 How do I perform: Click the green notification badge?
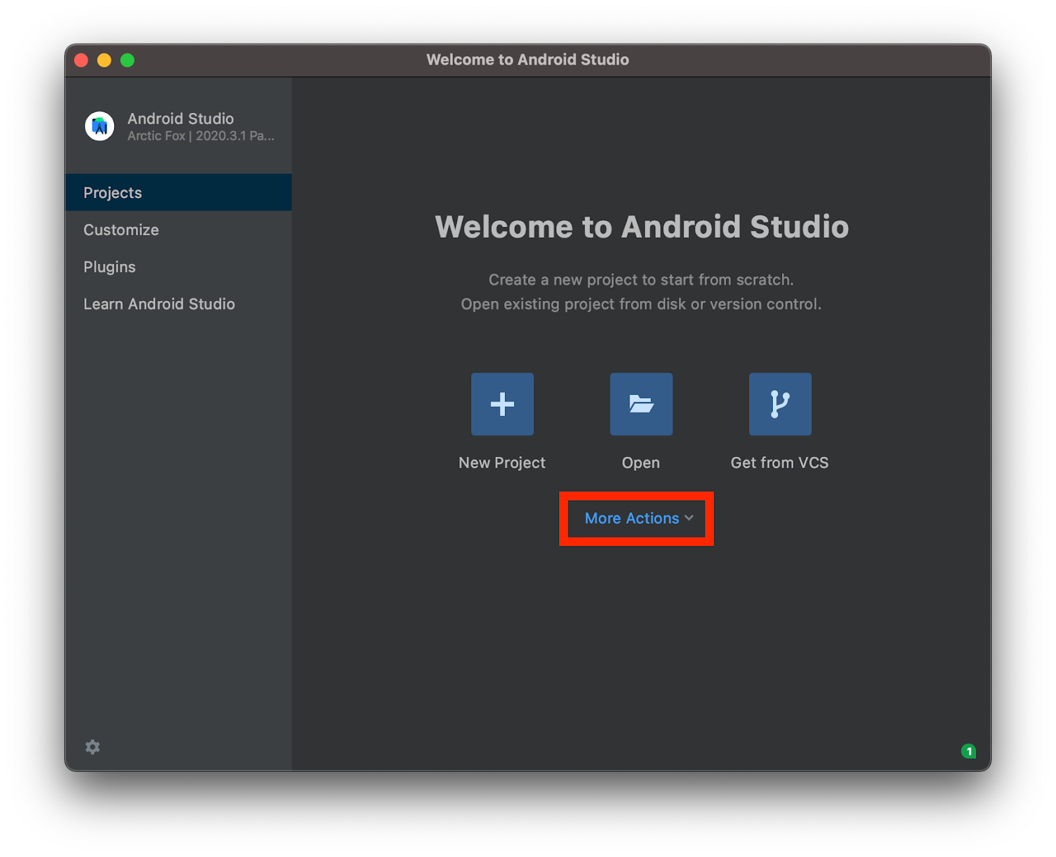pyautogui.click(x=968, y=751)
